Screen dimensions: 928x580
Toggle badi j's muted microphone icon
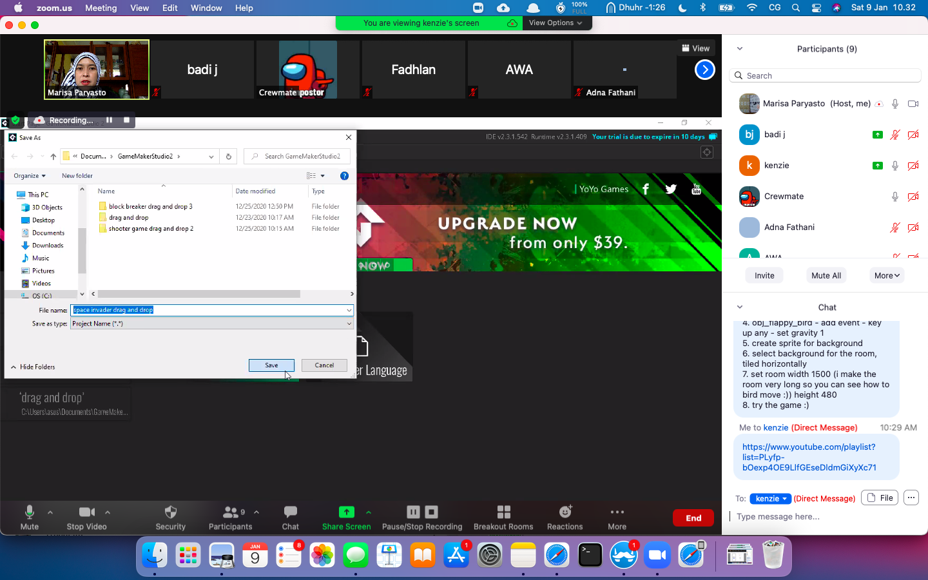895,135
